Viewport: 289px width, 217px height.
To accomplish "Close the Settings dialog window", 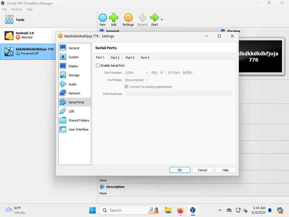I will point(232,36).
